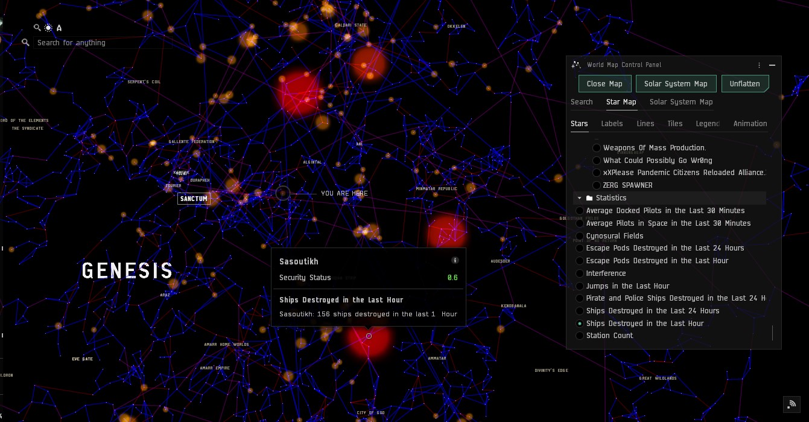Click the Solar System Map button
This screenshot has width=809, height=422.
point(676,84)
